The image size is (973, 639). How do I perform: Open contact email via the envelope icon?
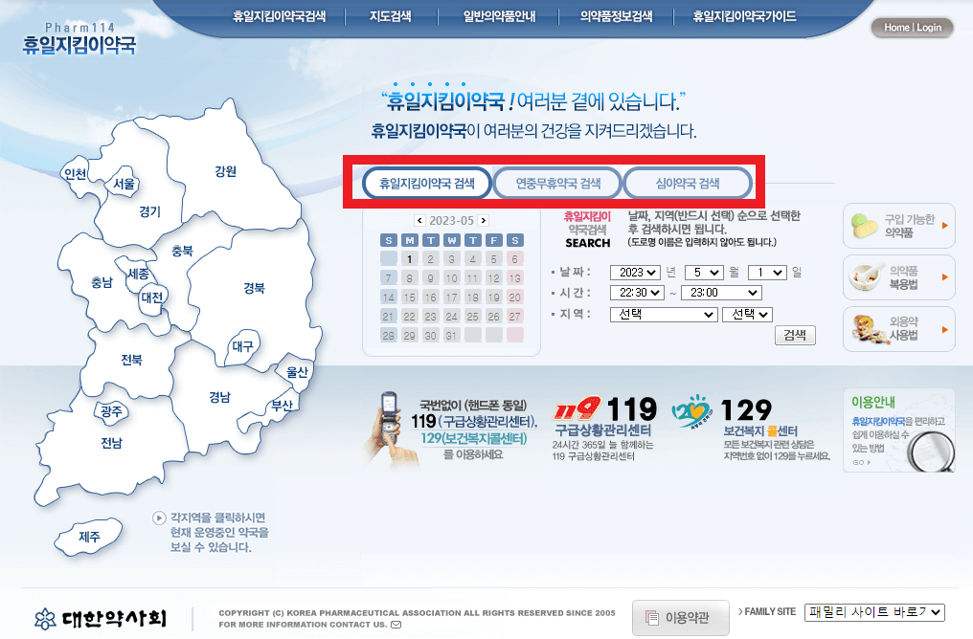[396, 623]
